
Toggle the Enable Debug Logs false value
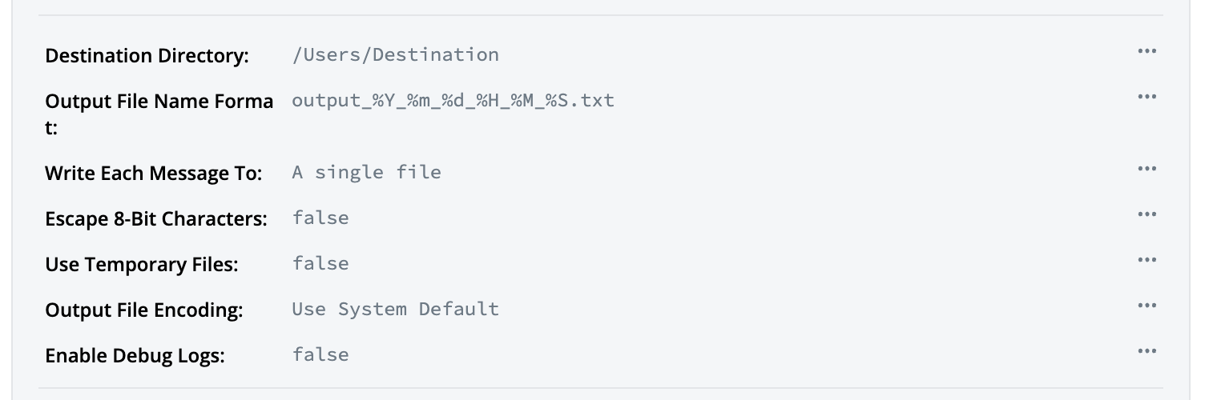point(320,354)
